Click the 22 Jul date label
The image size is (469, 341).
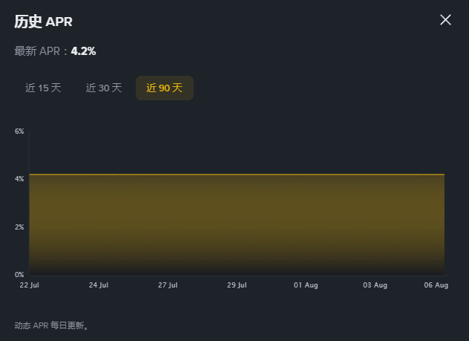[30, 285]
